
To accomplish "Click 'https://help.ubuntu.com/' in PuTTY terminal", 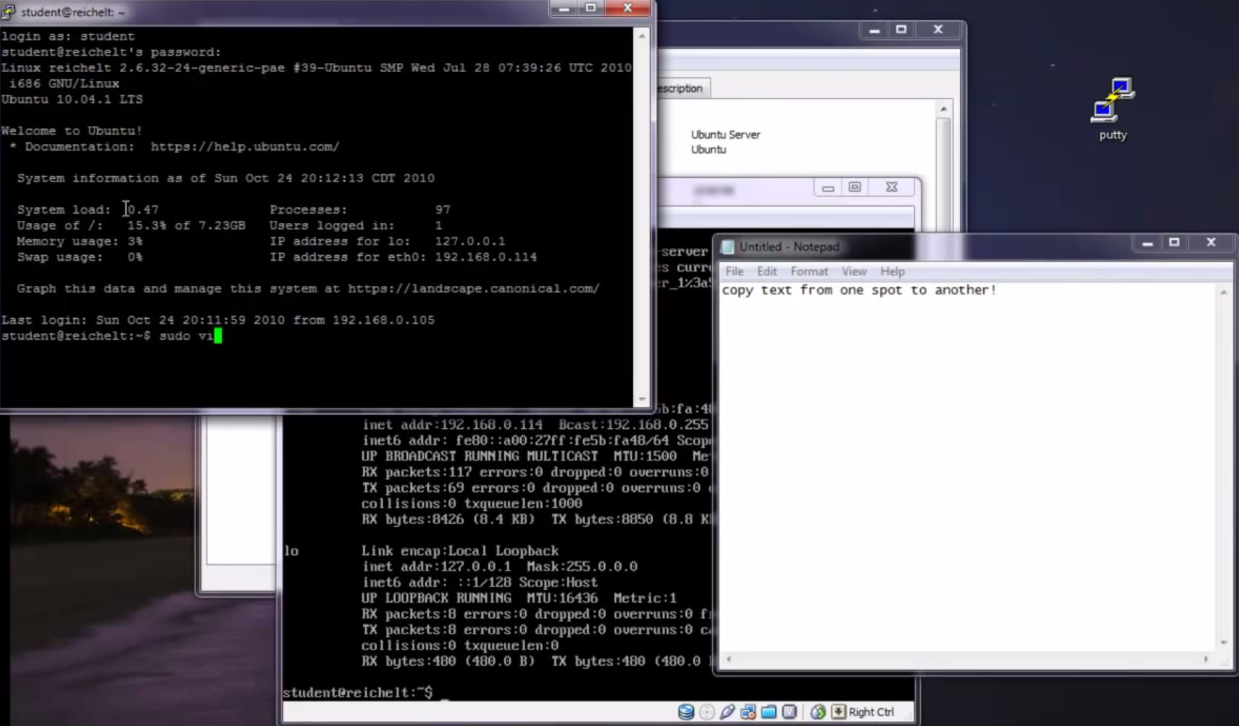I will pos(245,146).
